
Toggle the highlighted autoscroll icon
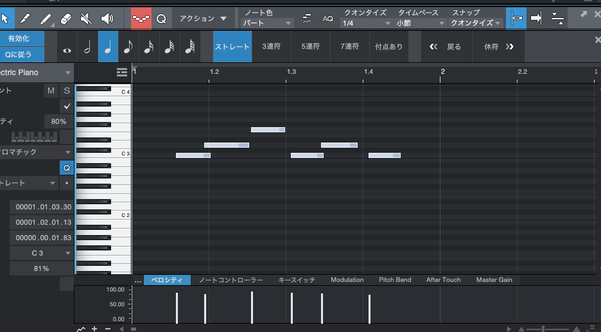tap(516, 19)
